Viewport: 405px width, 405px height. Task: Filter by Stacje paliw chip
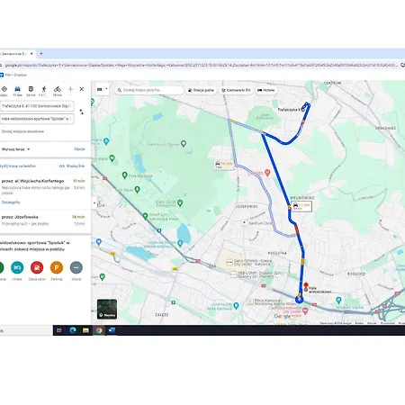[x=201, y=90]
